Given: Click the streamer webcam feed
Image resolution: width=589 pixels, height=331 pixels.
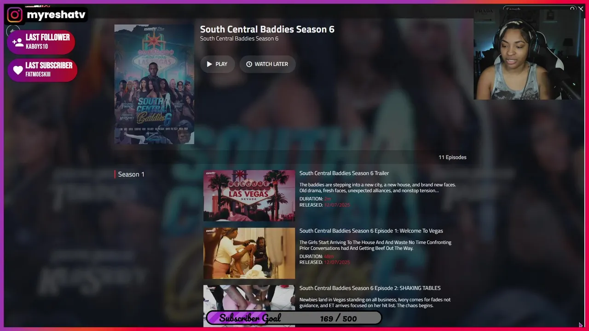Looking at the screenshot, I should (x=527, y=54).
